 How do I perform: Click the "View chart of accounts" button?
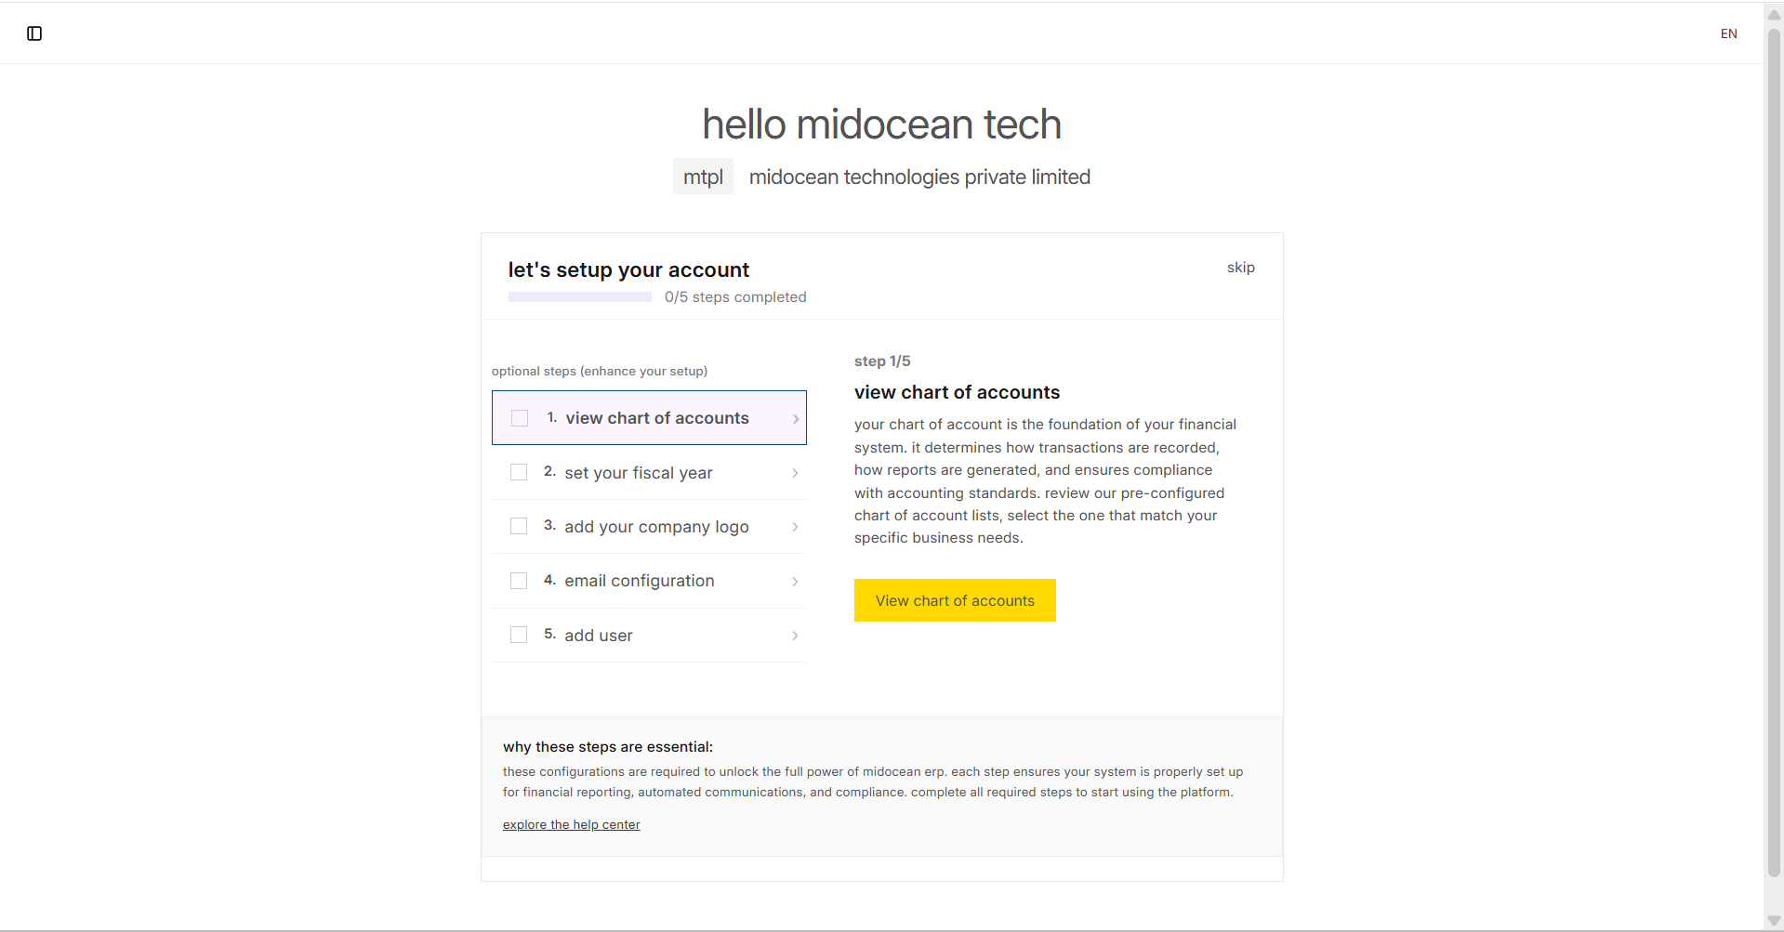coord(955,600)
